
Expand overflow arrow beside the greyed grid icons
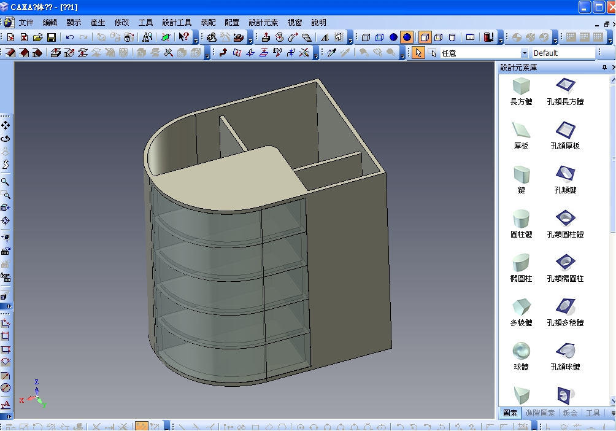(609, 37)
